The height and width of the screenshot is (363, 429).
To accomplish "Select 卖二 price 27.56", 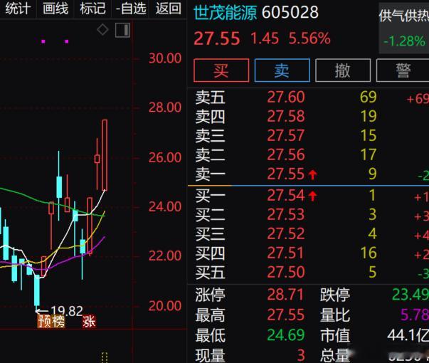I will click(x=285, y=154).
